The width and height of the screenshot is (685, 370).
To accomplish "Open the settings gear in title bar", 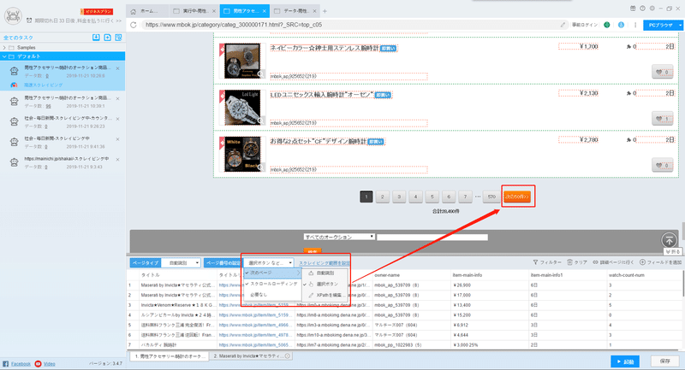I will (652, 9).
